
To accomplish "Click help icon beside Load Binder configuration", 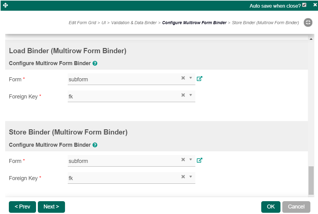I will 95,64.
